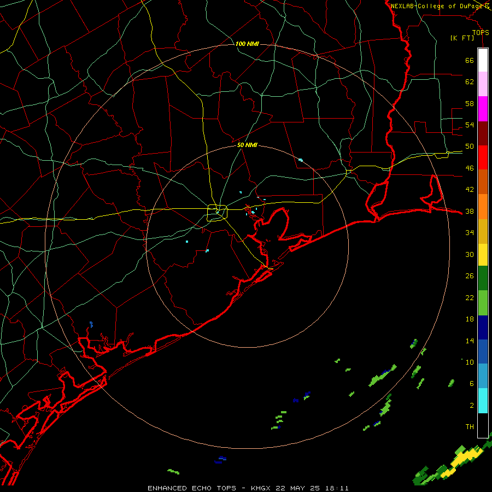Screen dimensions: 492x492
Task: Pick the magenta band on the color scale
Action: 483,109
